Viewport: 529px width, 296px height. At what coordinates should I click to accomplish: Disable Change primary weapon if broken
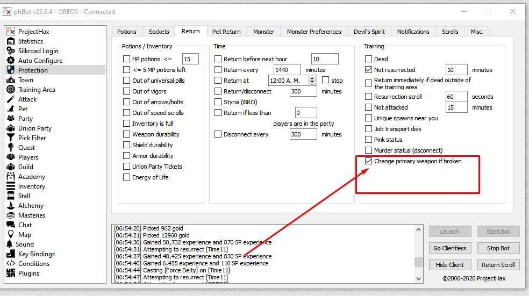click(x=368, y=161)
